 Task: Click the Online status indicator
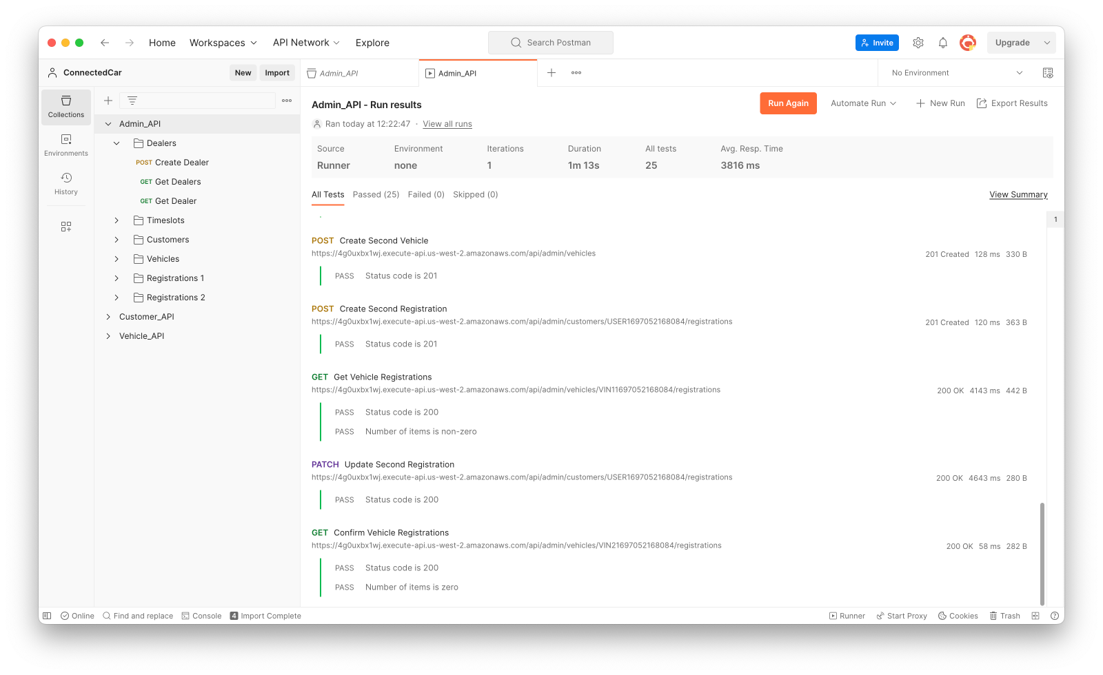tap(77, 616)
